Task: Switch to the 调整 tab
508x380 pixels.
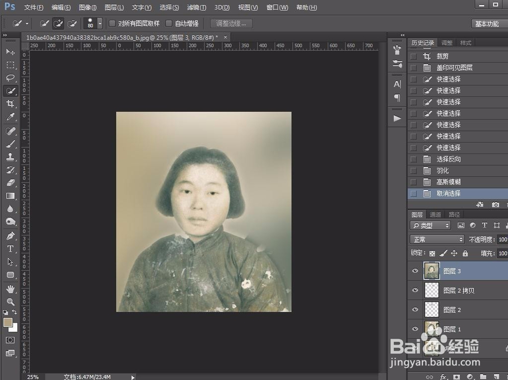Action: [447, 43]
